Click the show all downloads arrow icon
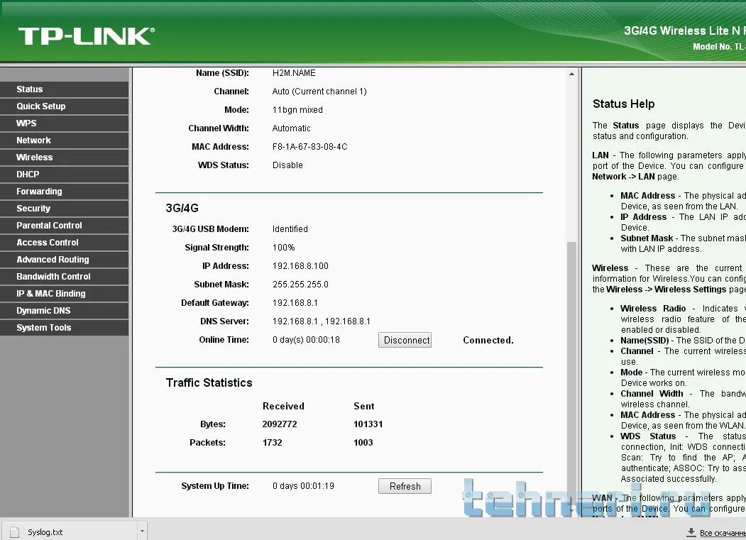Viewport: 746px width, 540px height. 691,532
